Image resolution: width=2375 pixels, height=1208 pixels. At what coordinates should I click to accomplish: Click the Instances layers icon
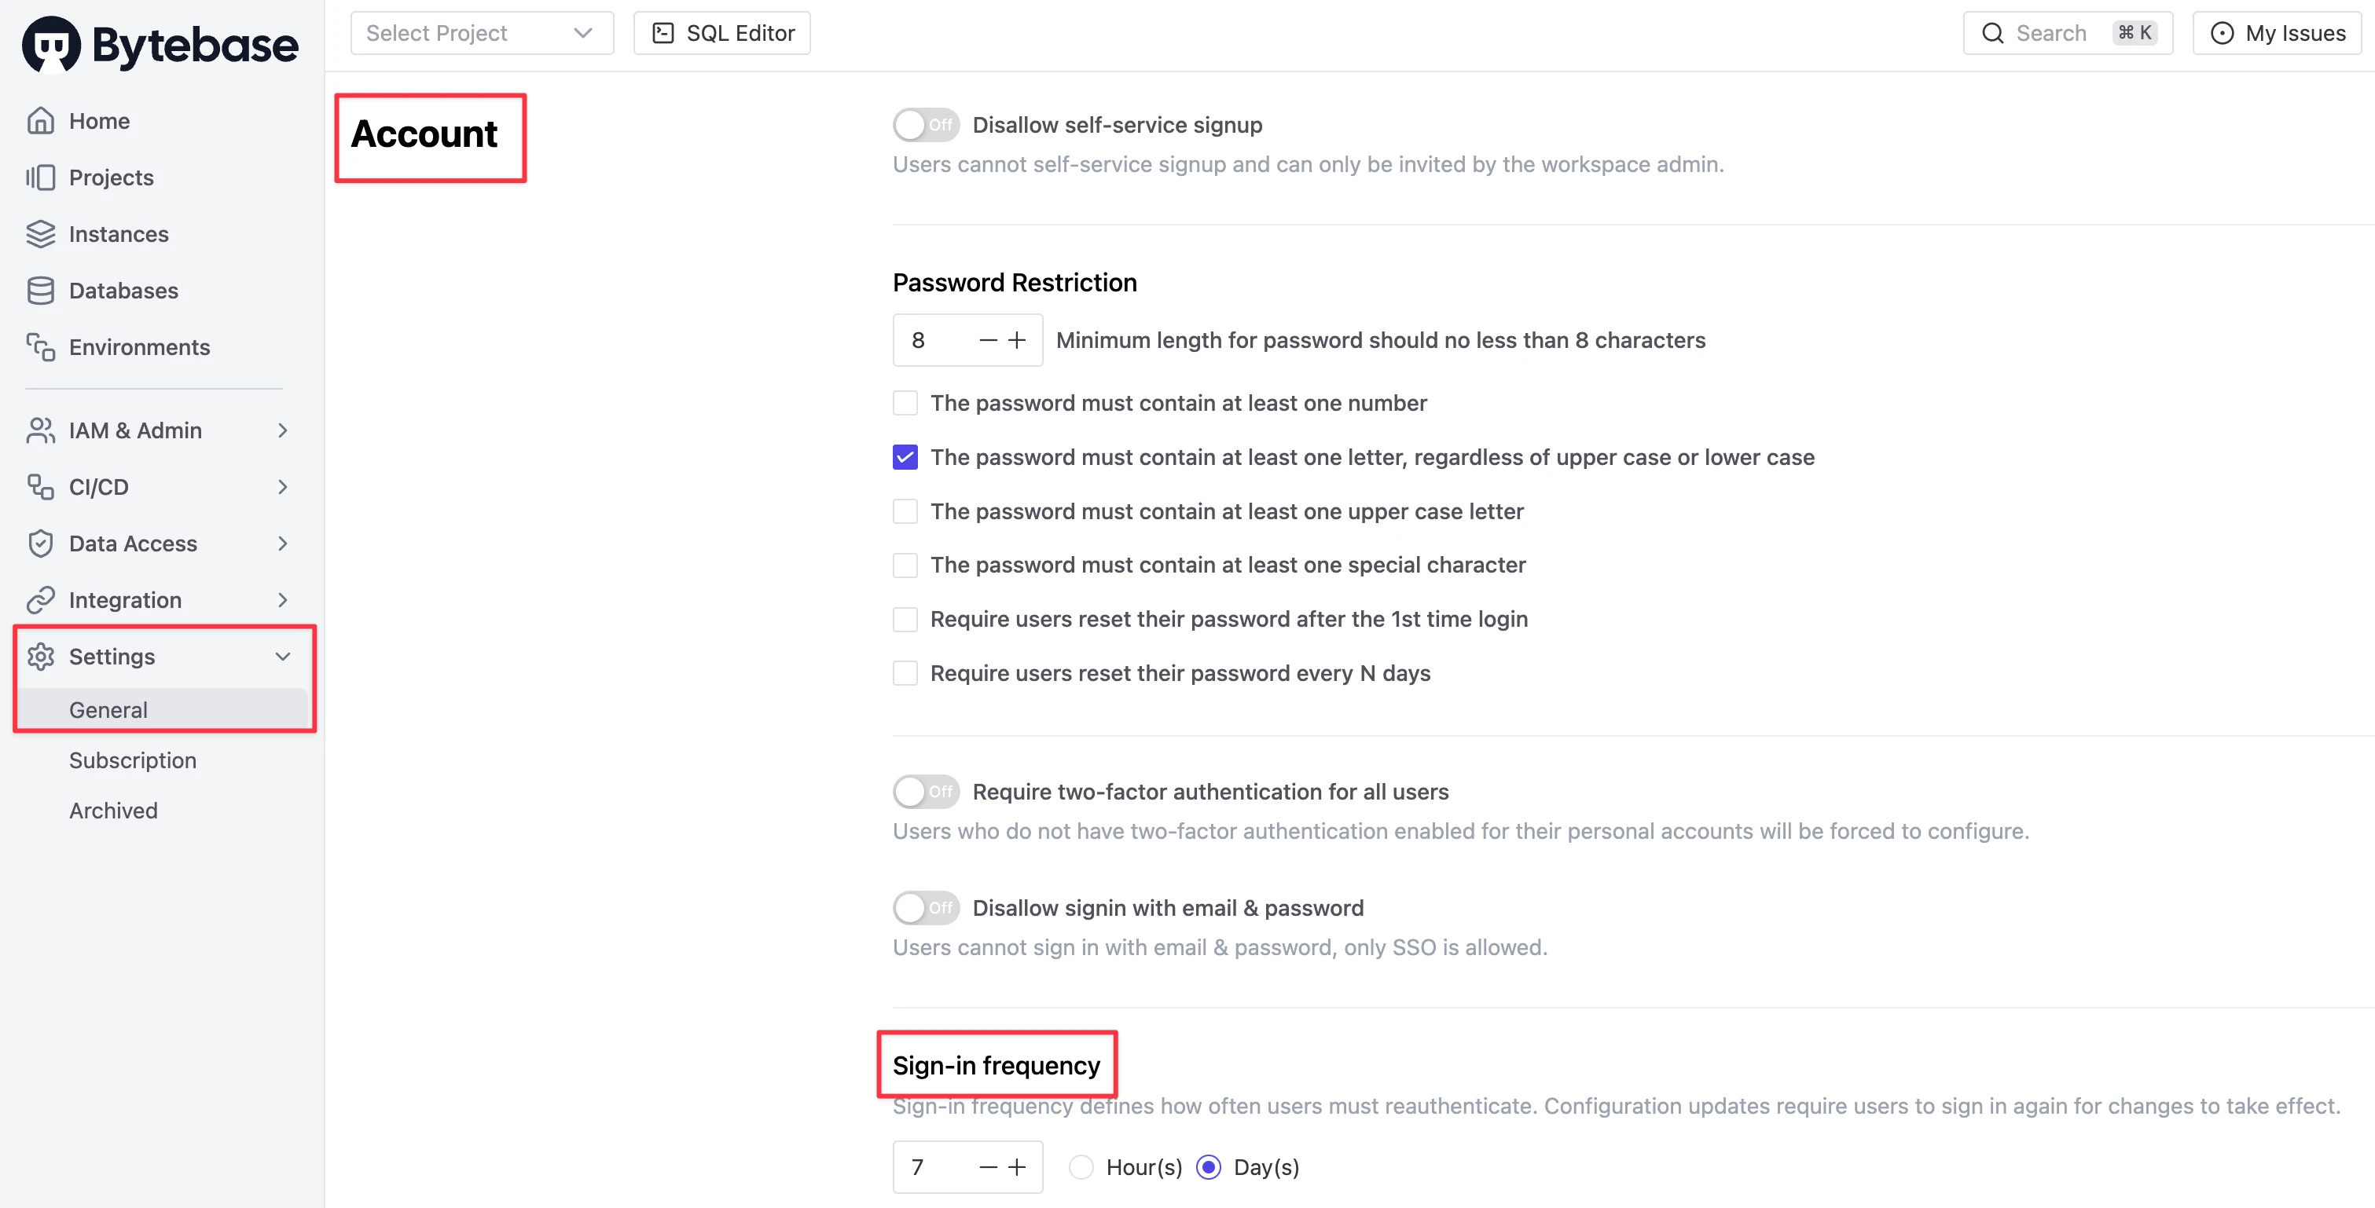41,234
